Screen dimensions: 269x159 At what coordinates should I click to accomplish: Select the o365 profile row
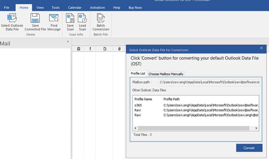tap(196, 105)
